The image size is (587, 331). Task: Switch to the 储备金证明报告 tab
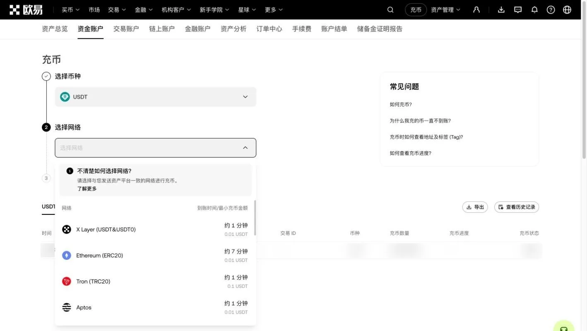tap(380, 29)
